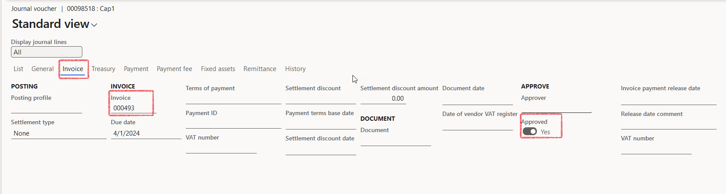Screen dimensions: 726x194
Task: Click the Release date comment field
Action: point(669,124)
